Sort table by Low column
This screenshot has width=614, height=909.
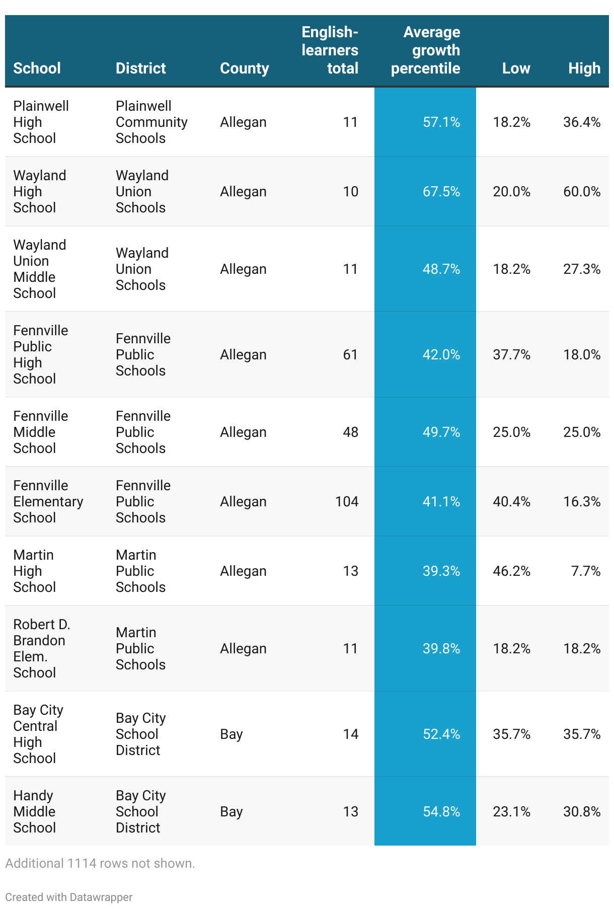pos(516,68)
